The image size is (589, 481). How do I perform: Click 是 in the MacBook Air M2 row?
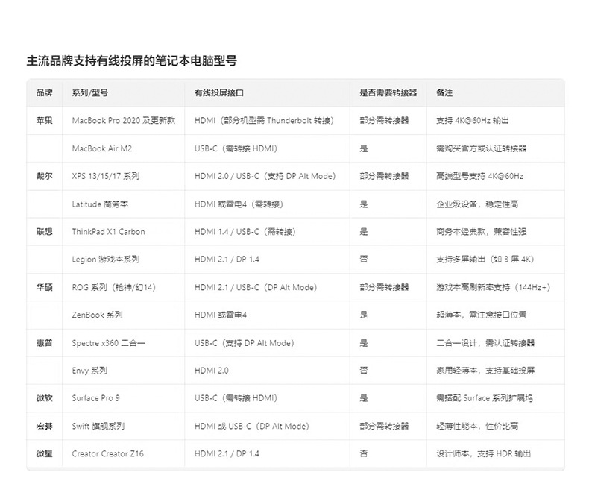tap(364, 148)
